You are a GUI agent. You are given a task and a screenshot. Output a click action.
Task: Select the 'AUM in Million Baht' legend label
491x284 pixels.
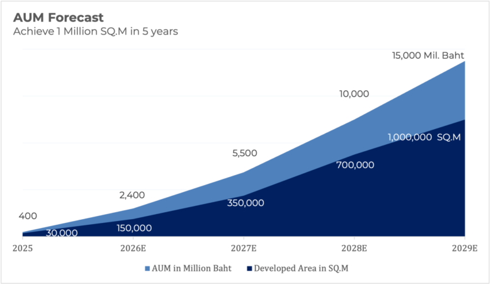point(191,269)
